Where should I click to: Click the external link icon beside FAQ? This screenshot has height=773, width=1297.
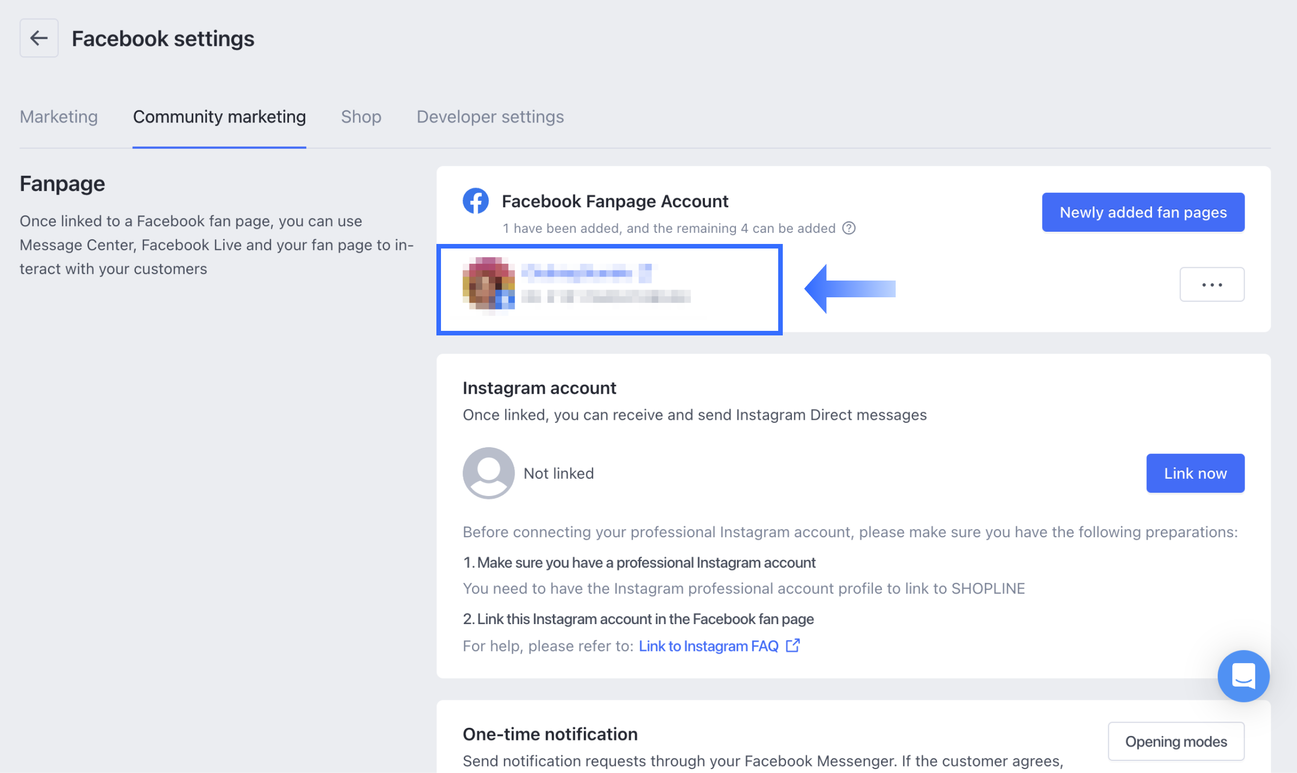click(793, 645)
